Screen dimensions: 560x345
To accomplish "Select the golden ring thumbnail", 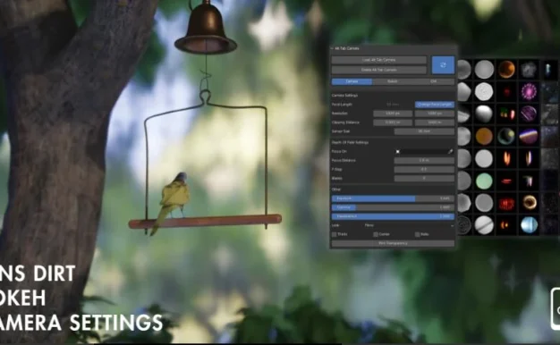I will (529, 203).
